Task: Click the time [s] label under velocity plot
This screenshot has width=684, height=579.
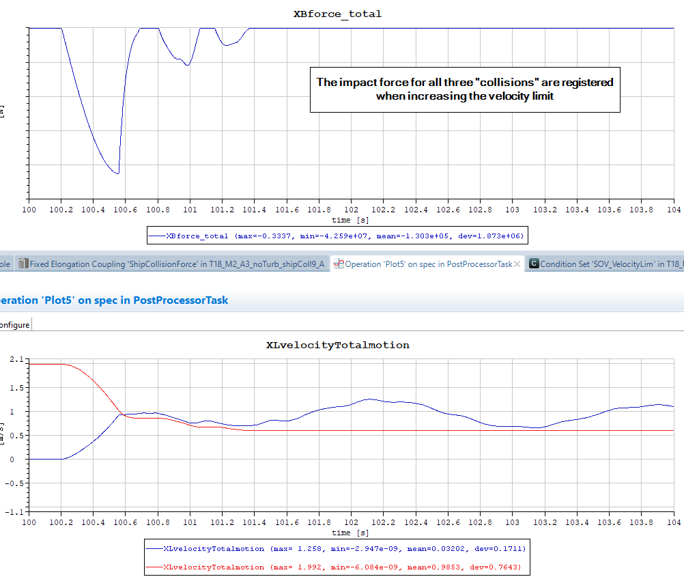Action: coord(351,532)
